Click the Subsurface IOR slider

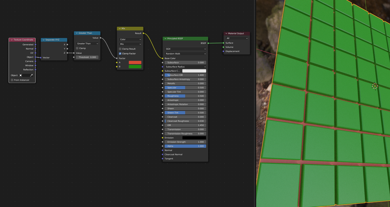(x=185, y=75)
